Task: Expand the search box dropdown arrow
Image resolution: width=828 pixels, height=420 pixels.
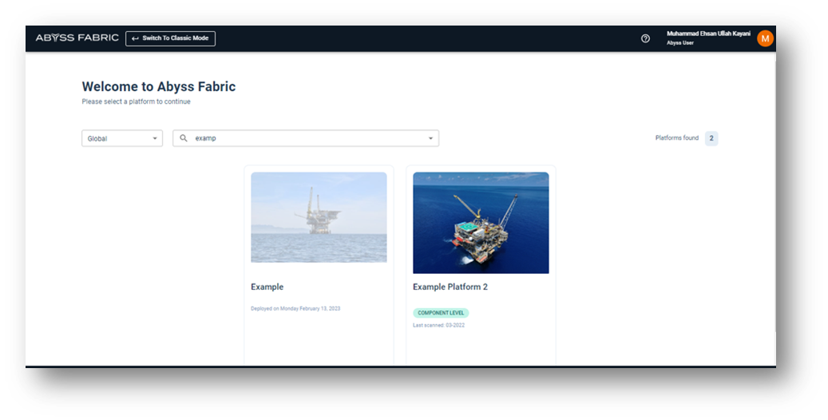Action: pyautogui.click(x=430, y=138)
